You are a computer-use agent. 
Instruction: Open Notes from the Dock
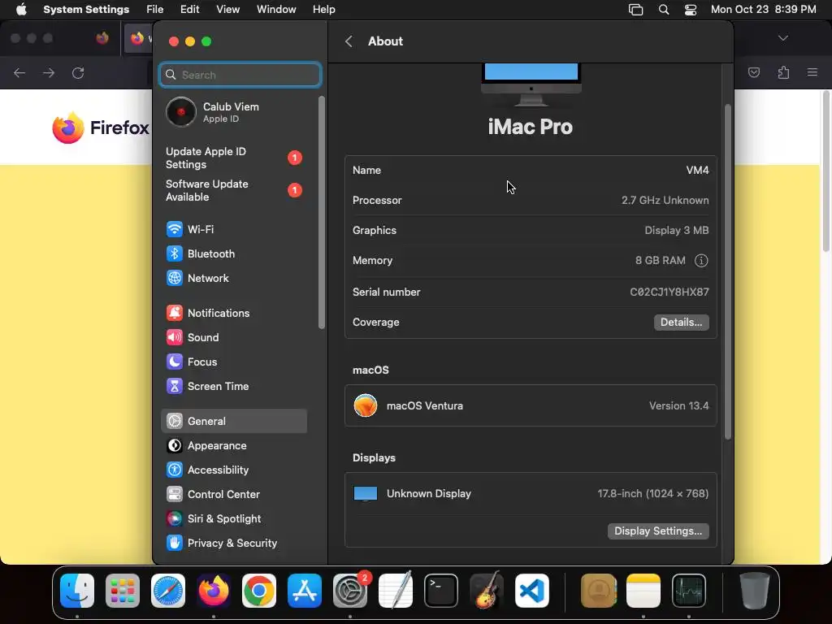(x=643, y=591)
